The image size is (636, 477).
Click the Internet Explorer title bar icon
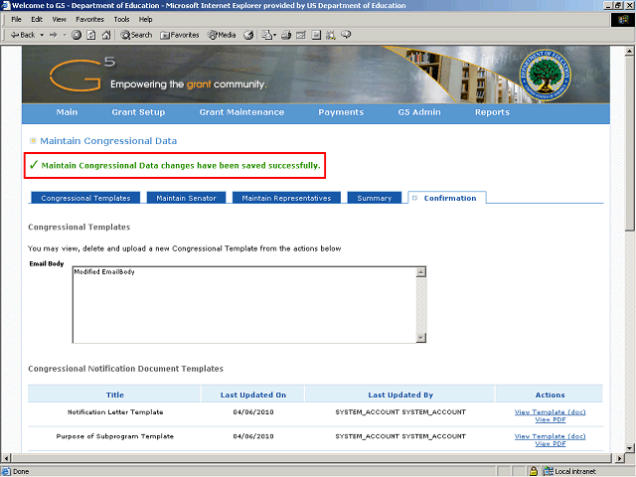coord(6,5)
